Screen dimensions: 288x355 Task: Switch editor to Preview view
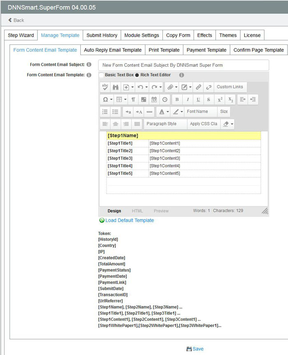[161, 211]
